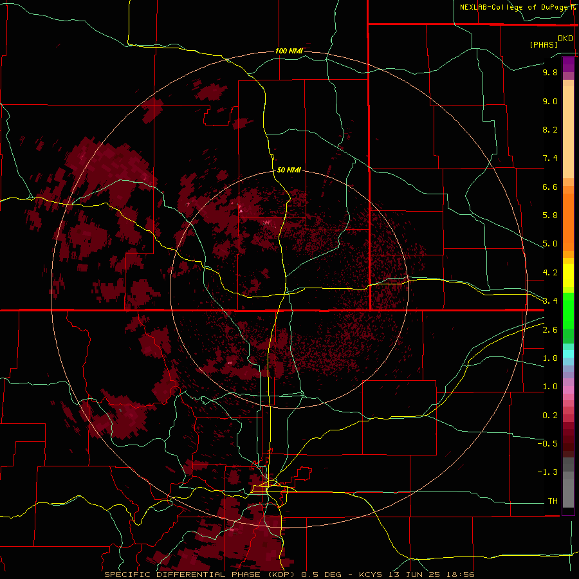Image resolution: width=579 pixels, height=579 pixels.
Task: Pick the pink band of the color scale
Action: pyautogui.click(x=568, y=390)
